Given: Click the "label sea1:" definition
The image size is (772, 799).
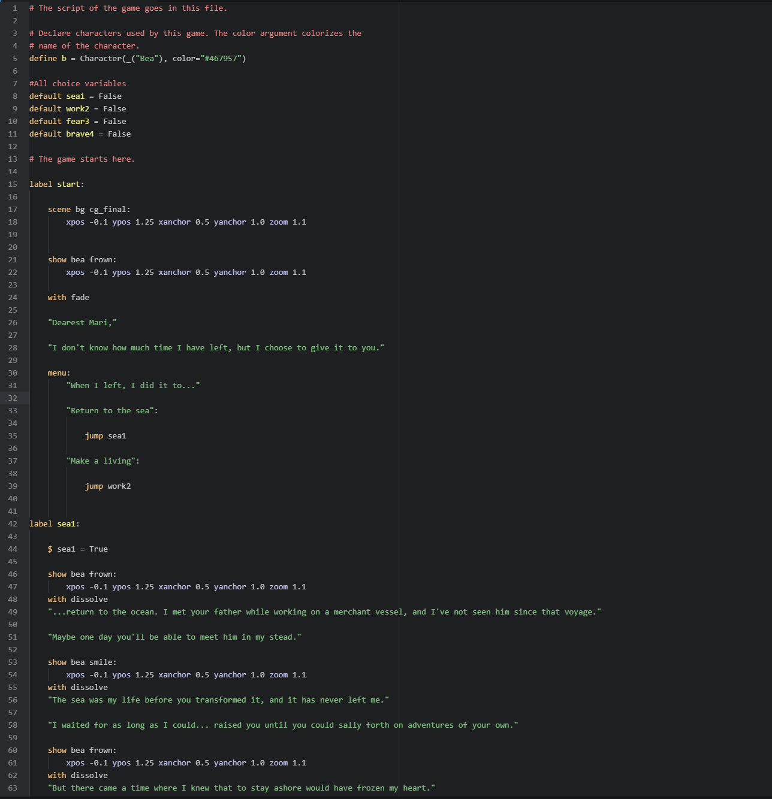Looking at the screenshot, I should click(55, 524).
